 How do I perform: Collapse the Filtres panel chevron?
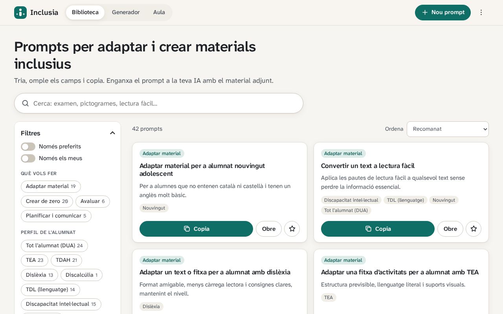click(112, 133)
